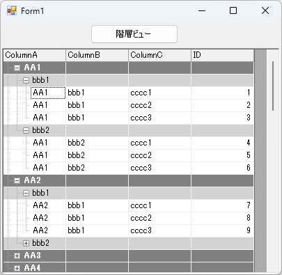This screenshot has width=282, height=275.
Task: Select the AA3 group row label
Action: point(32,256)
